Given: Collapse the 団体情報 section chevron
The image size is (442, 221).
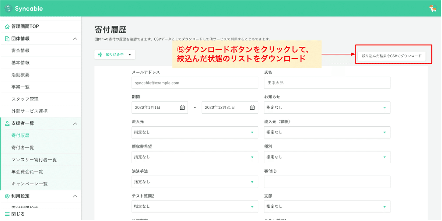Looking at the screenshot, I should click(x=75, y=38).
